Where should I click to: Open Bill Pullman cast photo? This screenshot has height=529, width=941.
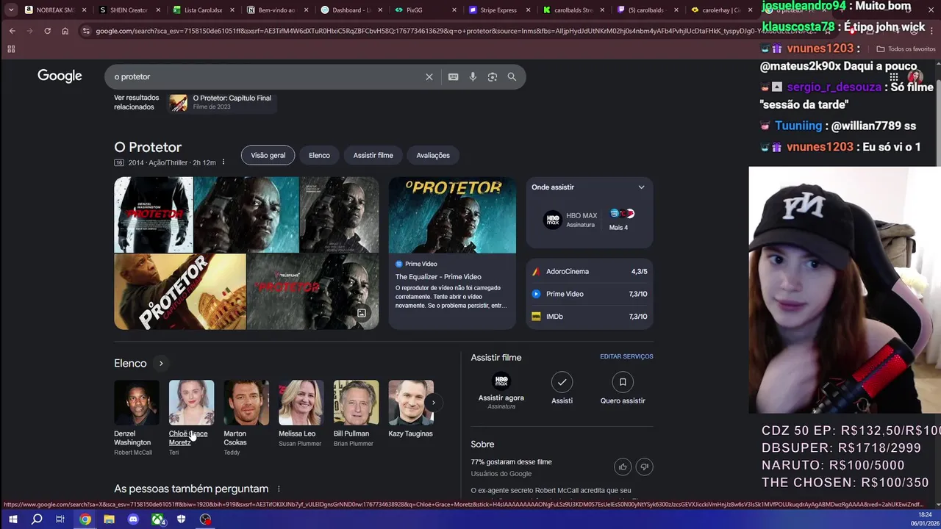[x=356, y=403]
